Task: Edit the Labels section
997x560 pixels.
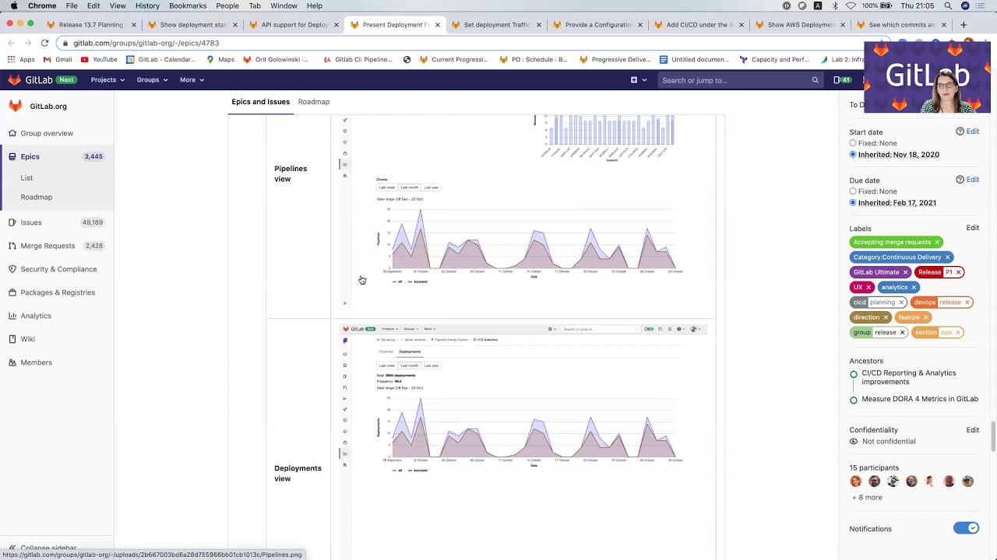Action: pyautogui.click(x=973, y=228)
